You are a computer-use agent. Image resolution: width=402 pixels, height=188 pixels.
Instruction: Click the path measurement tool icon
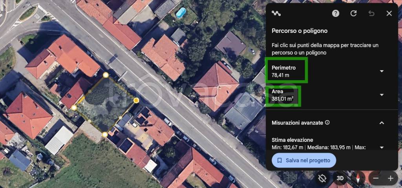point(276,14)
